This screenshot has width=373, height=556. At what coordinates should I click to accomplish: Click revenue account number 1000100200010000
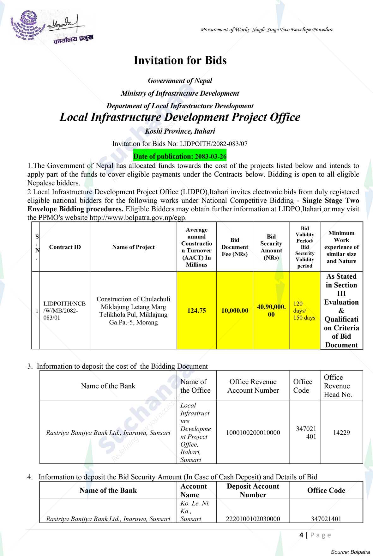pos(253,433)
